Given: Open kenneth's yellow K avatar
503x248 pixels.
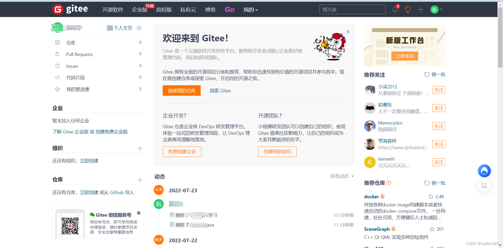Looking at the screenshot, I should [x=370, y=162].
